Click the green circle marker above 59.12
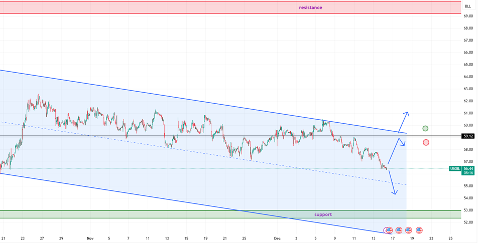This screenshot has height=245, width=480. pos(425,129)
